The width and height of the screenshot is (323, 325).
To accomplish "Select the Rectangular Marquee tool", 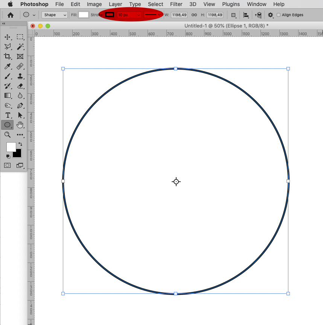I will tap(20, 37).
